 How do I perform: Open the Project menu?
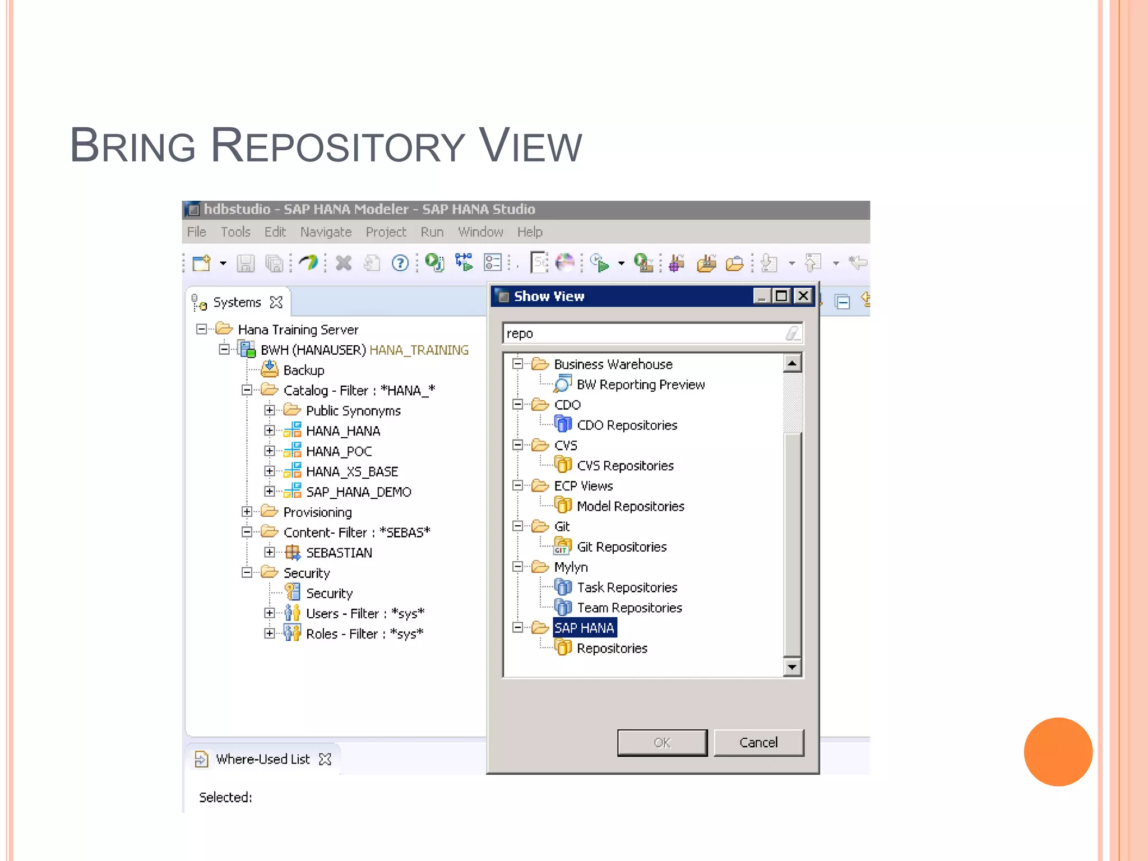386,232
